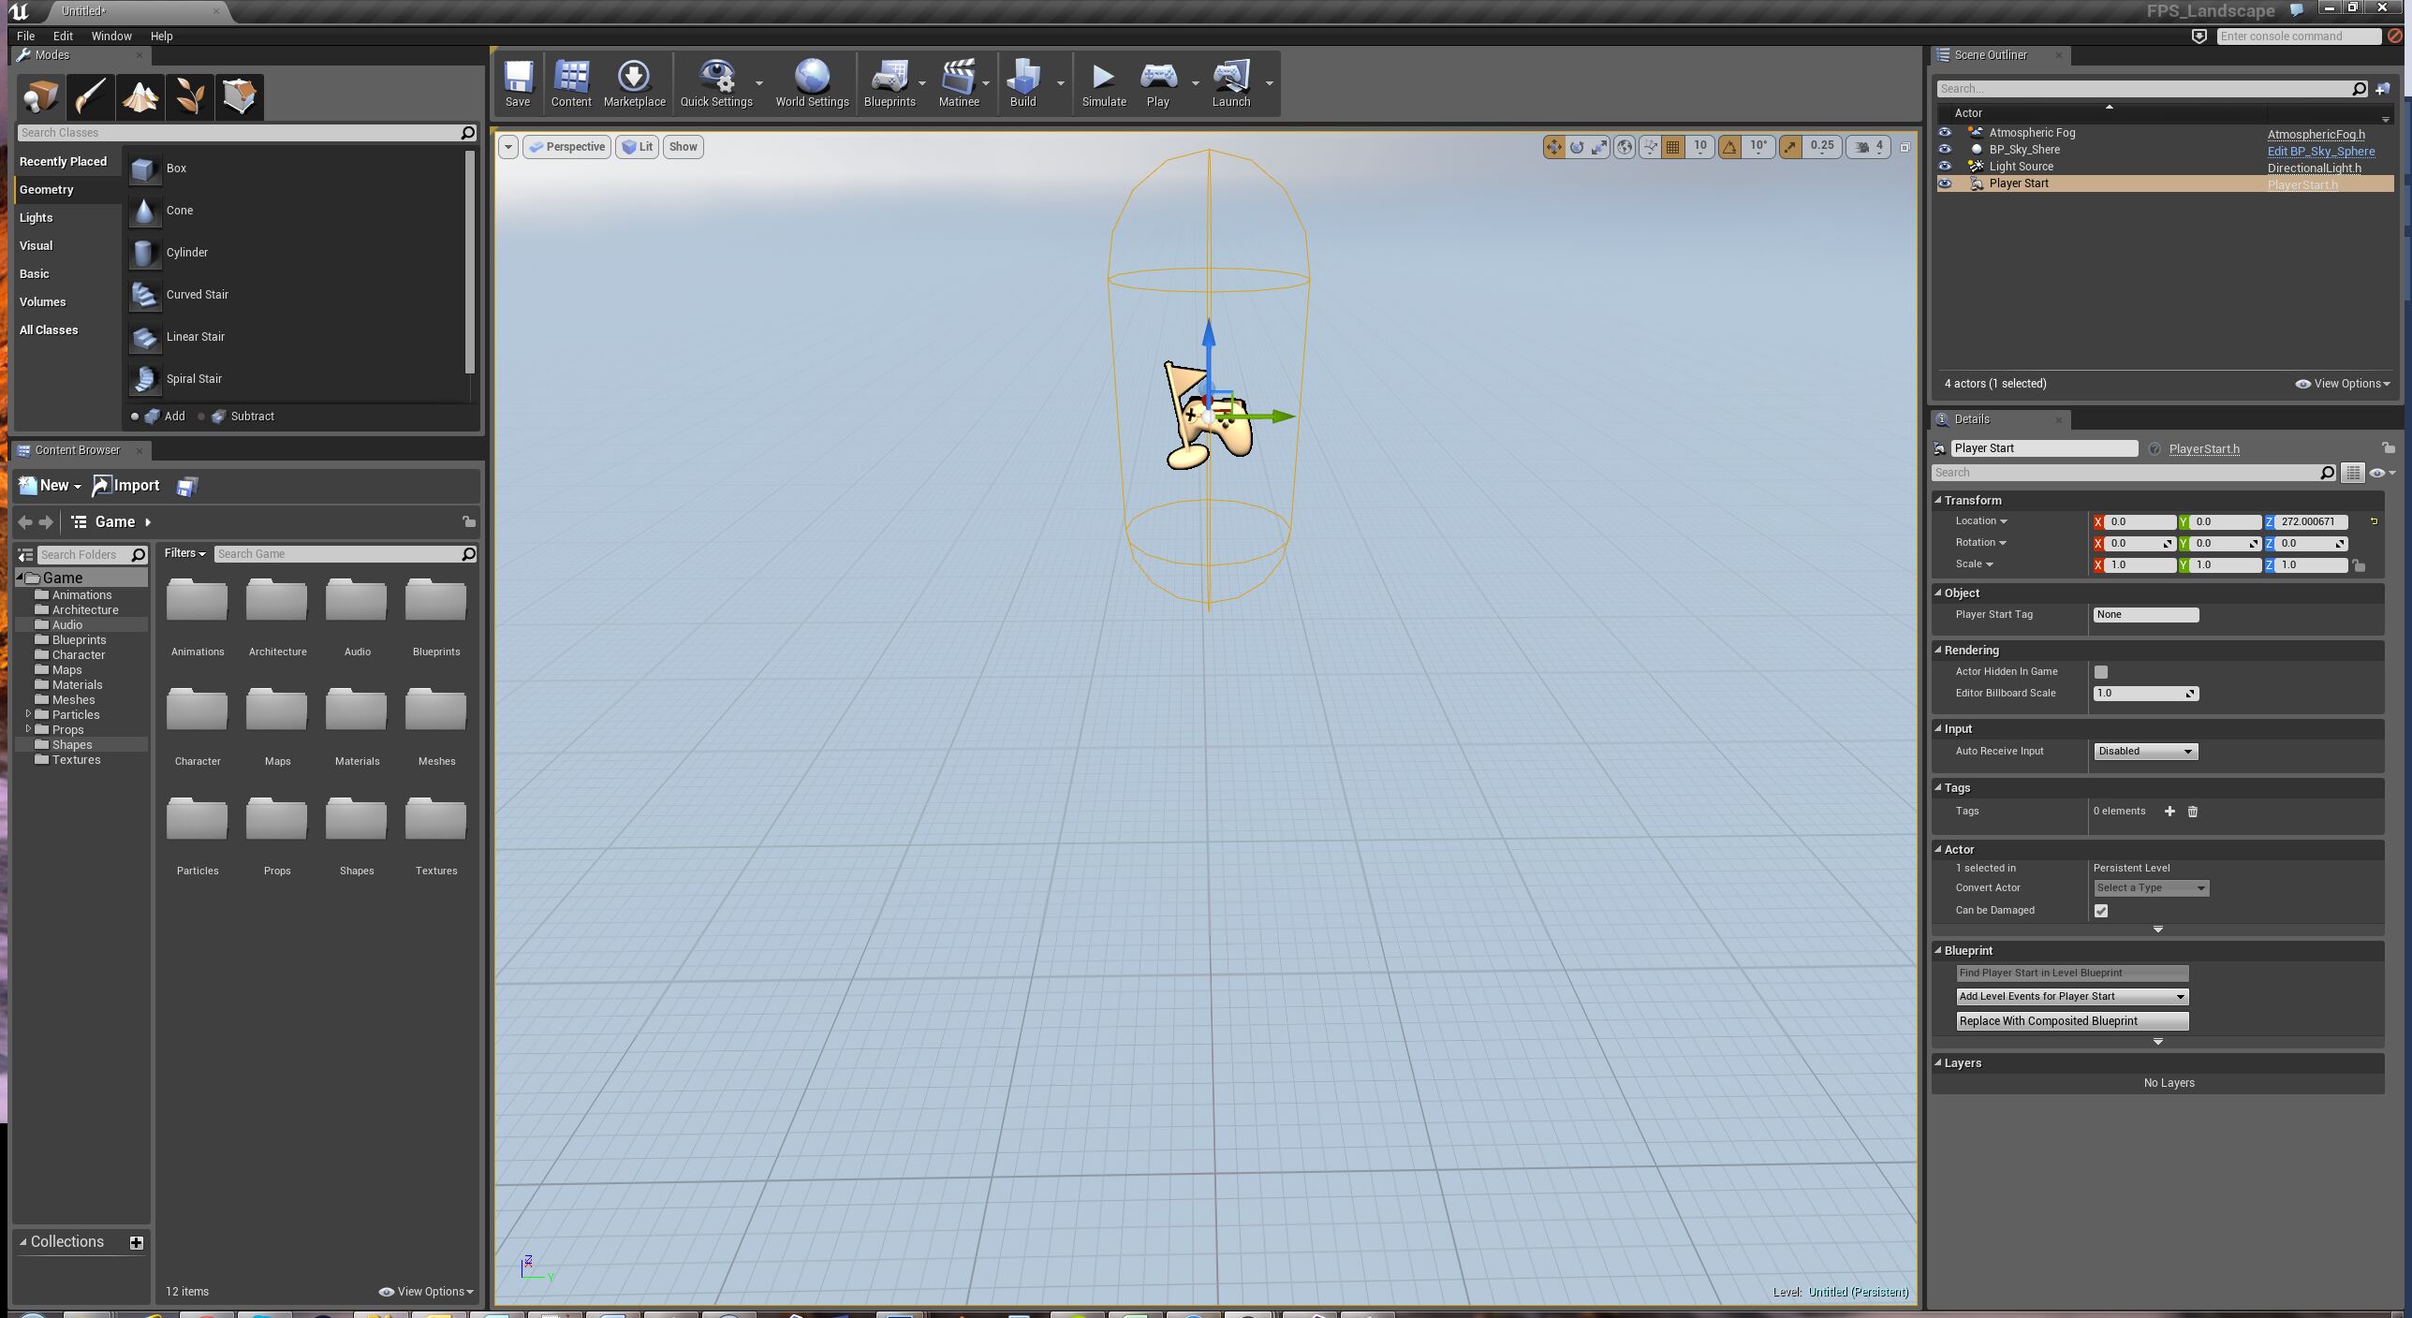Expand the Particles folder in tree

click(x=28, y=714)
